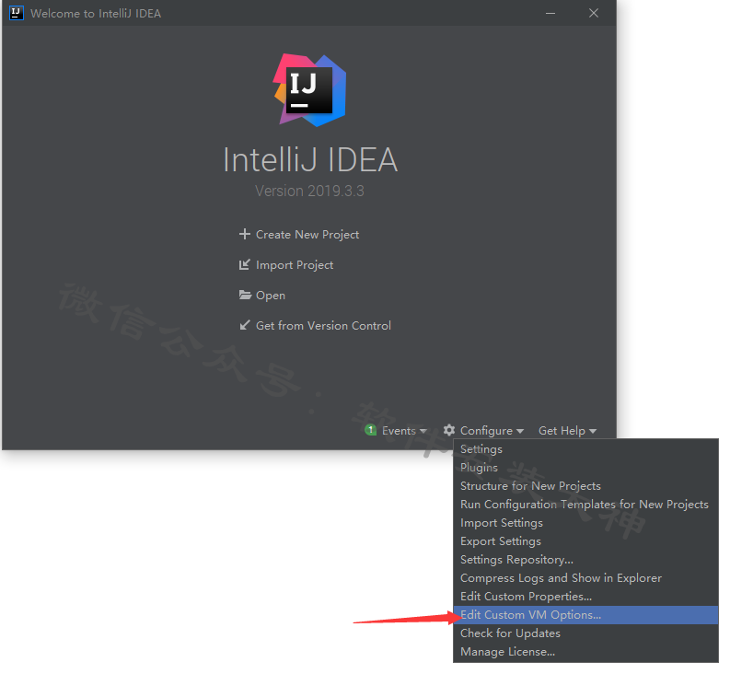
Task: Expand the Events dropdown
Action: [x=404, y=431]
